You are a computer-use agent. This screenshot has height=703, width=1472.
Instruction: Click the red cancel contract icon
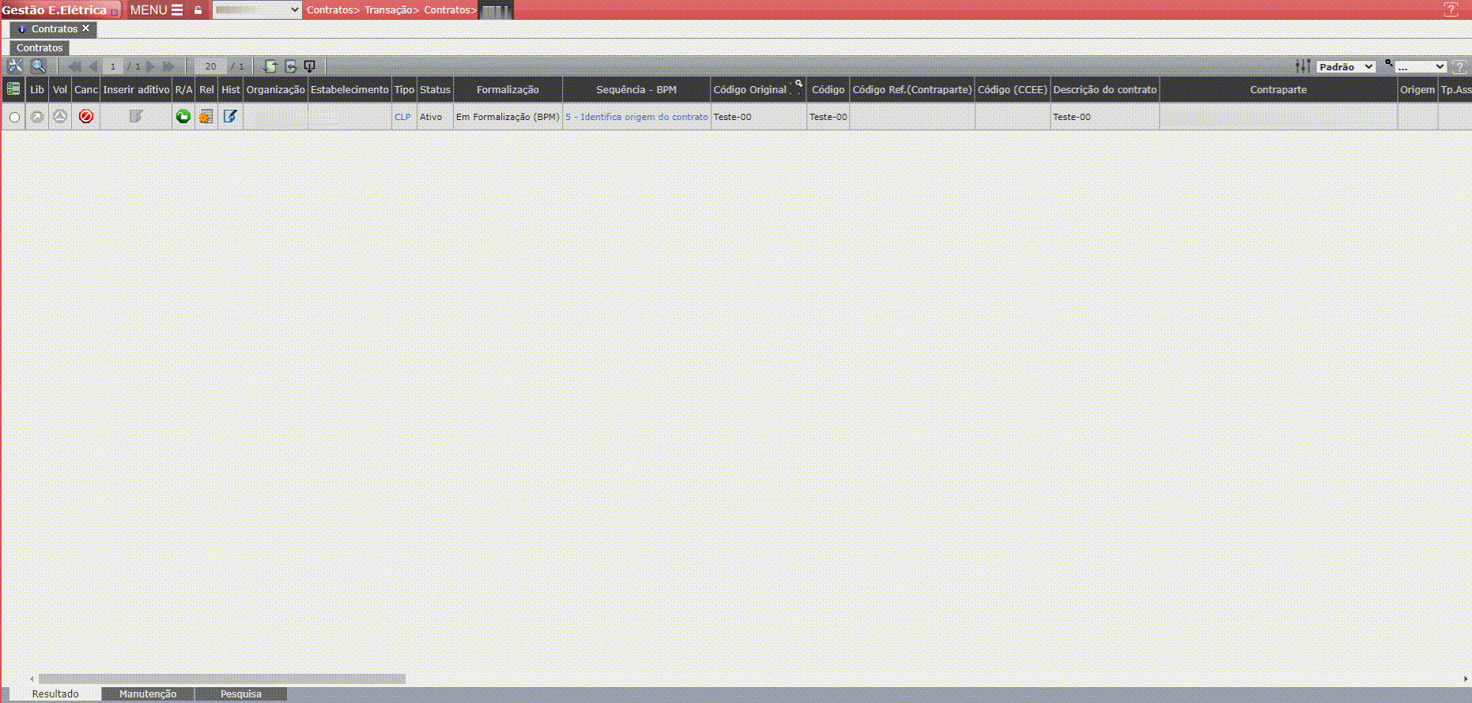coord(86,117)
